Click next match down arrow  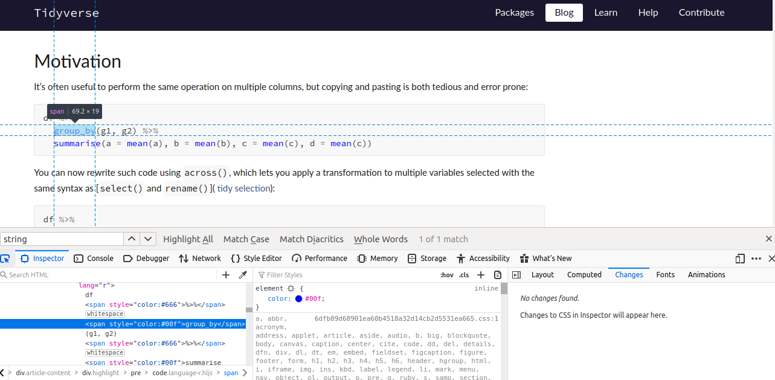pos(147,239)
